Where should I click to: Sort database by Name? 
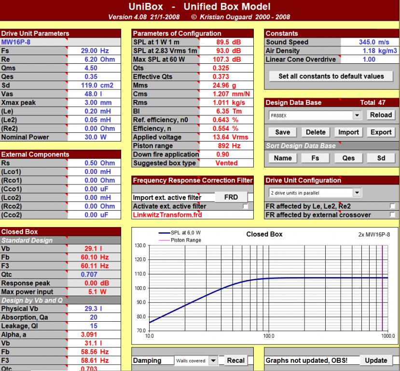[x=282, y=158]
